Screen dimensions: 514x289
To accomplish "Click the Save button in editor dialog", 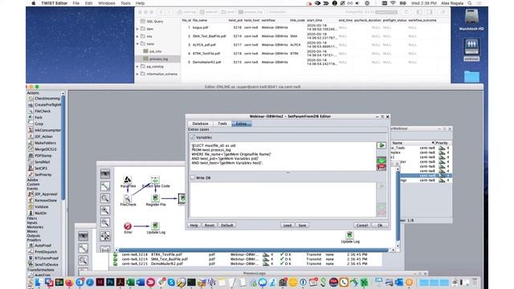I will click(x=302, y=226).
